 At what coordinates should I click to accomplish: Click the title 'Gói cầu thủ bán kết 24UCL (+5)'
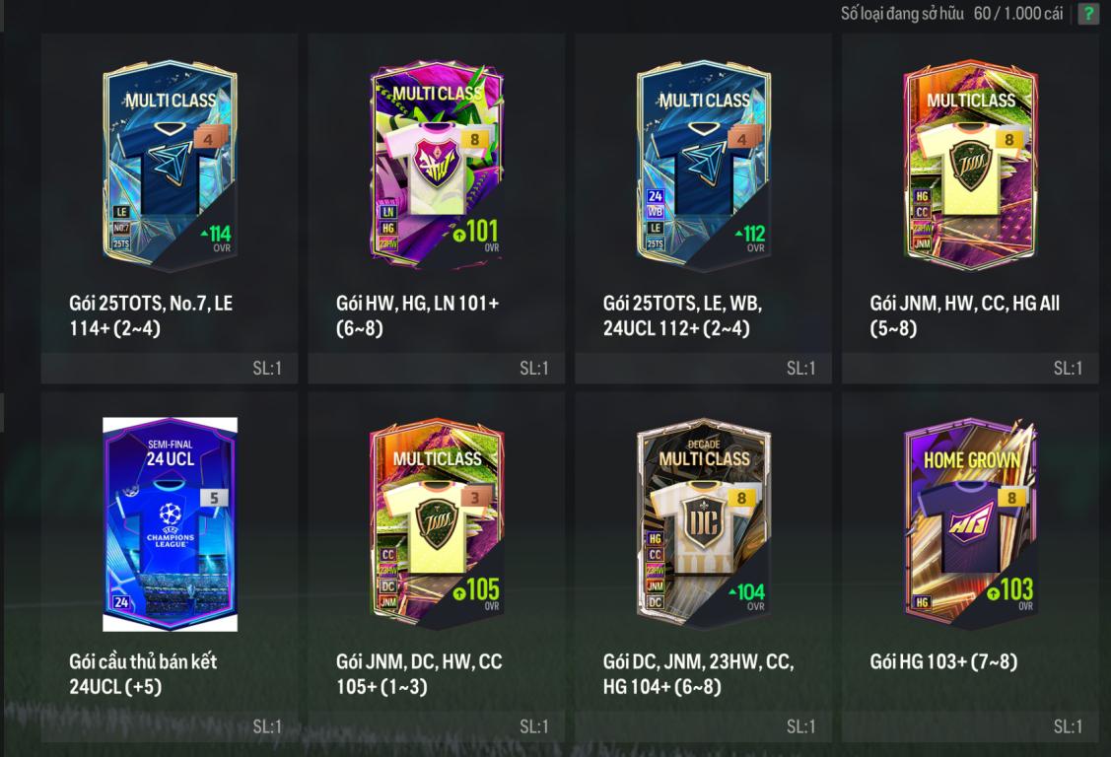[x=142, y=674]
